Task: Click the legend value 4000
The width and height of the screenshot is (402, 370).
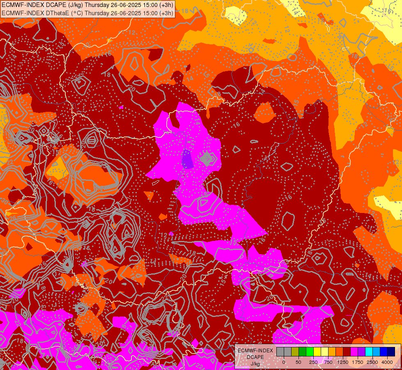Action: 387,362
